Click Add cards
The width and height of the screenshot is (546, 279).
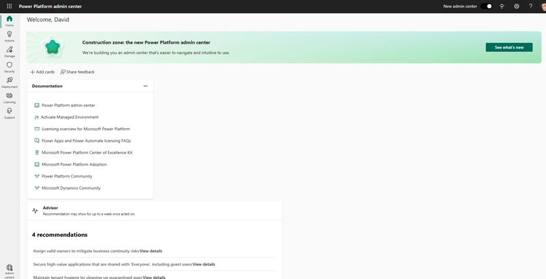pos(42,72)
